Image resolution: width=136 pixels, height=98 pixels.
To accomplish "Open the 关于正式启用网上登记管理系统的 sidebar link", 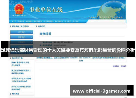I will point(21,88).
